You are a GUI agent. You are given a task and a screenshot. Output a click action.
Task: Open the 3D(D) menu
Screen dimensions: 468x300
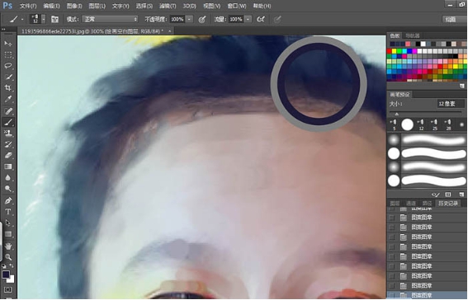pos(189,6)
